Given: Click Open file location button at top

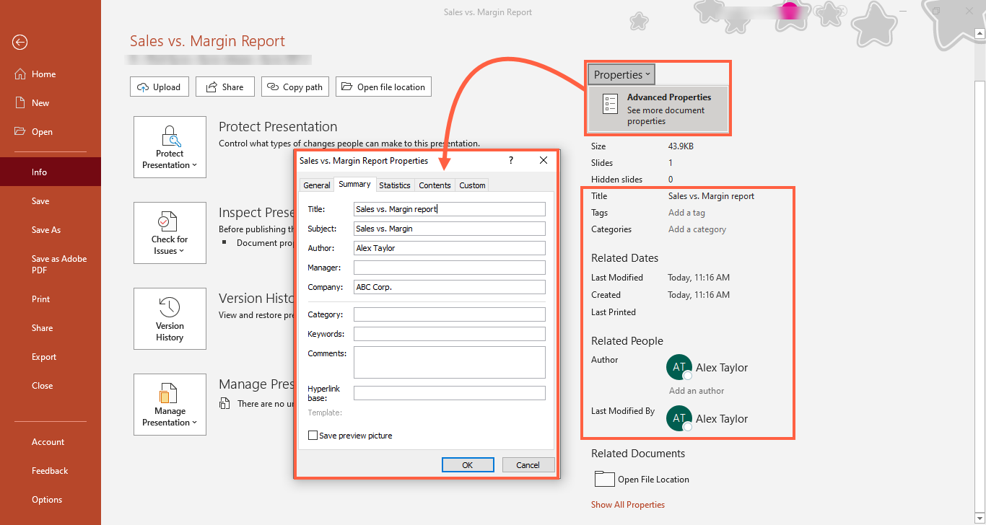Looking at the screenshot, I should (x=383, y=87).
